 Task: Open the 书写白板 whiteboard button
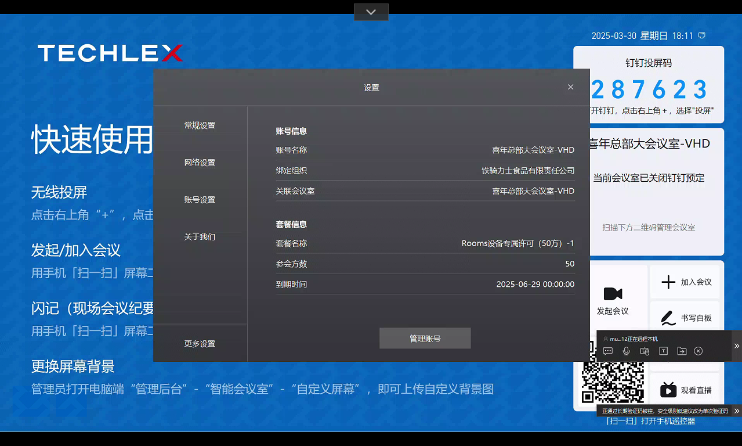[x=685, y=318]
